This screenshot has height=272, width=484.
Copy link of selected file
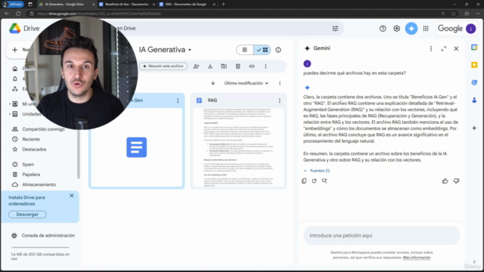(x=252, y=66)
